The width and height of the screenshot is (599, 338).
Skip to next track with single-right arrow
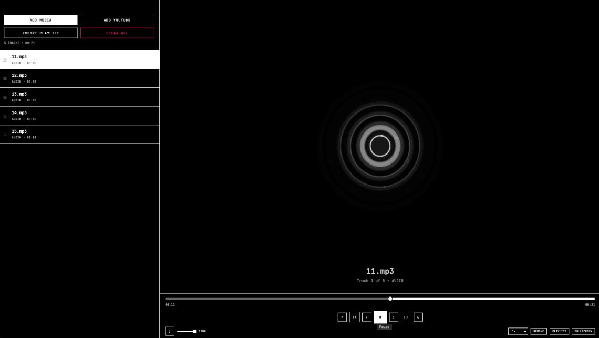[x=394, y=317]
